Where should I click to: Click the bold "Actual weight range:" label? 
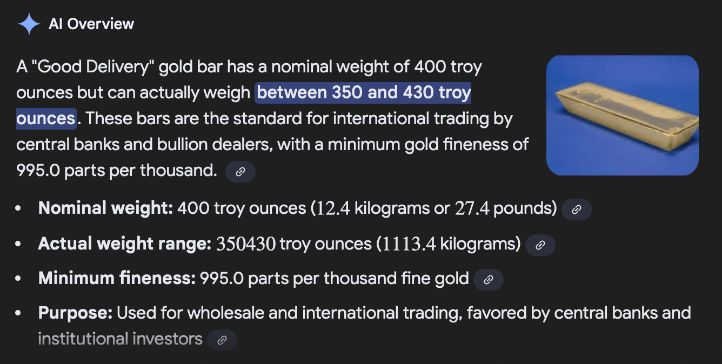point(124,244)
